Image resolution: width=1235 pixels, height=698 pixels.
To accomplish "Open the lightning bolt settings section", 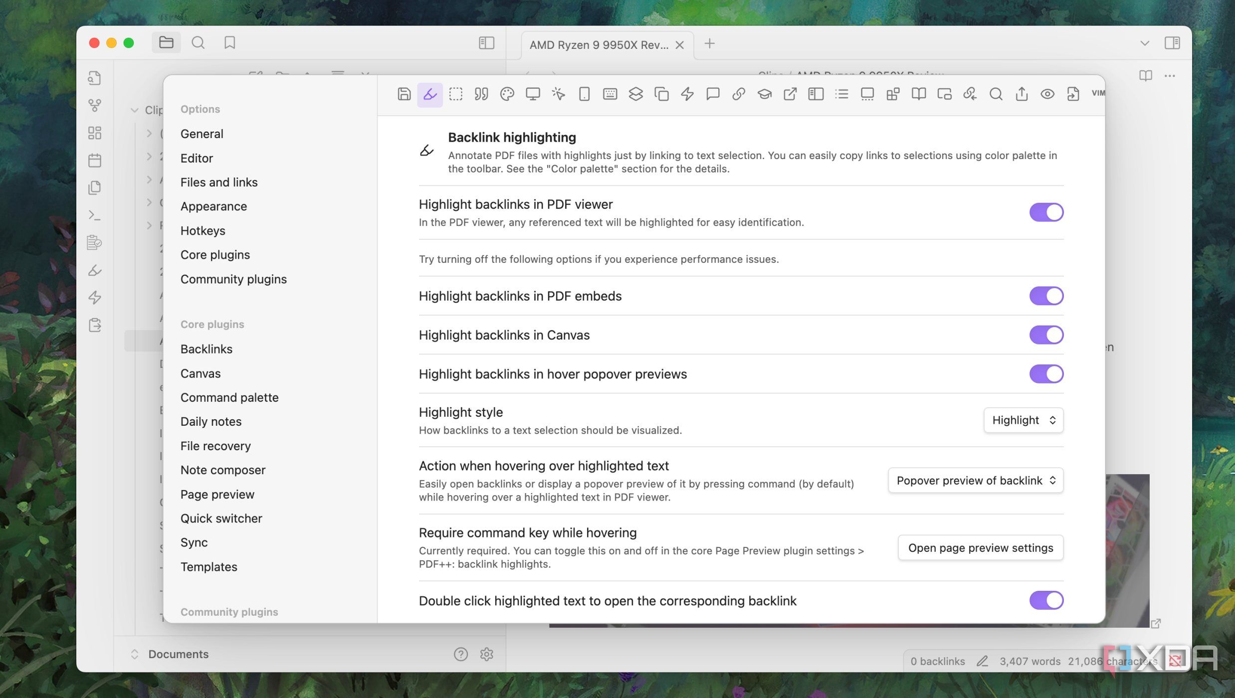I will point(687,94).
